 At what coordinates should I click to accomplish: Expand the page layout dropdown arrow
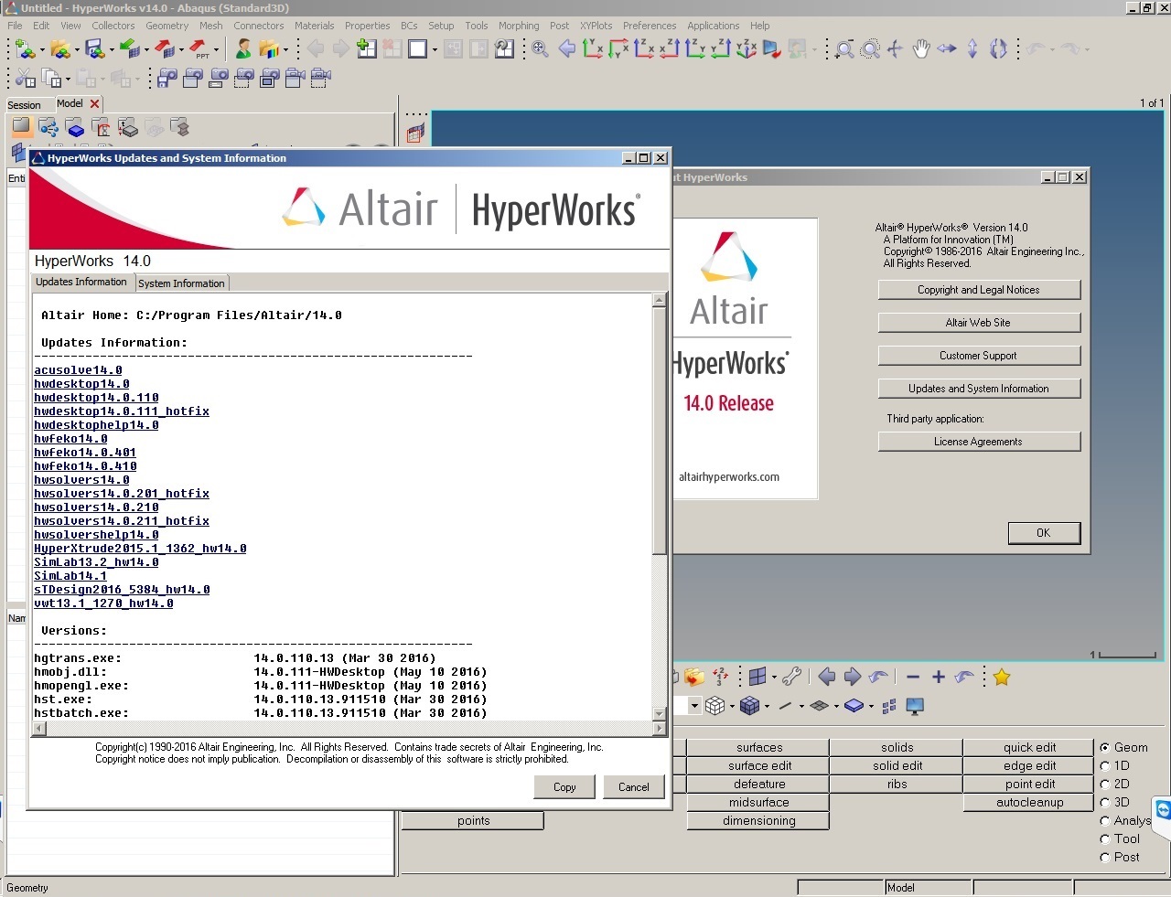(435, 49)
